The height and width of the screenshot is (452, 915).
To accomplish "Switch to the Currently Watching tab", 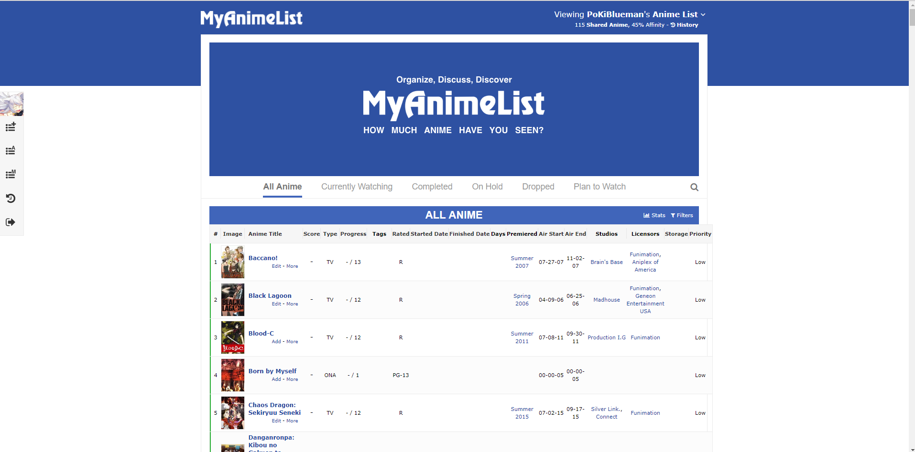I will (357, 187).
